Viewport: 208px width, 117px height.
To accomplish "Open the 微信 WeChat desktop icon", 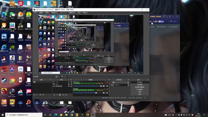I will [12, 16].
